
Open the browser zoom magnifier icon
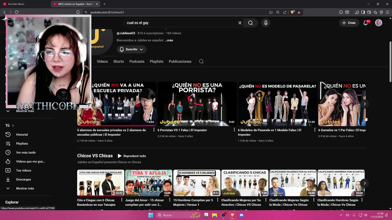[278, 12]
